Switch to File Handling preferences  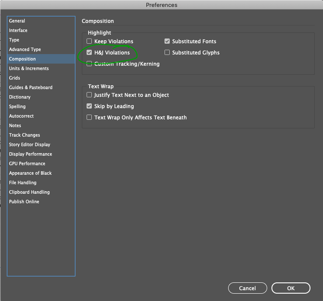click(41, 183)
